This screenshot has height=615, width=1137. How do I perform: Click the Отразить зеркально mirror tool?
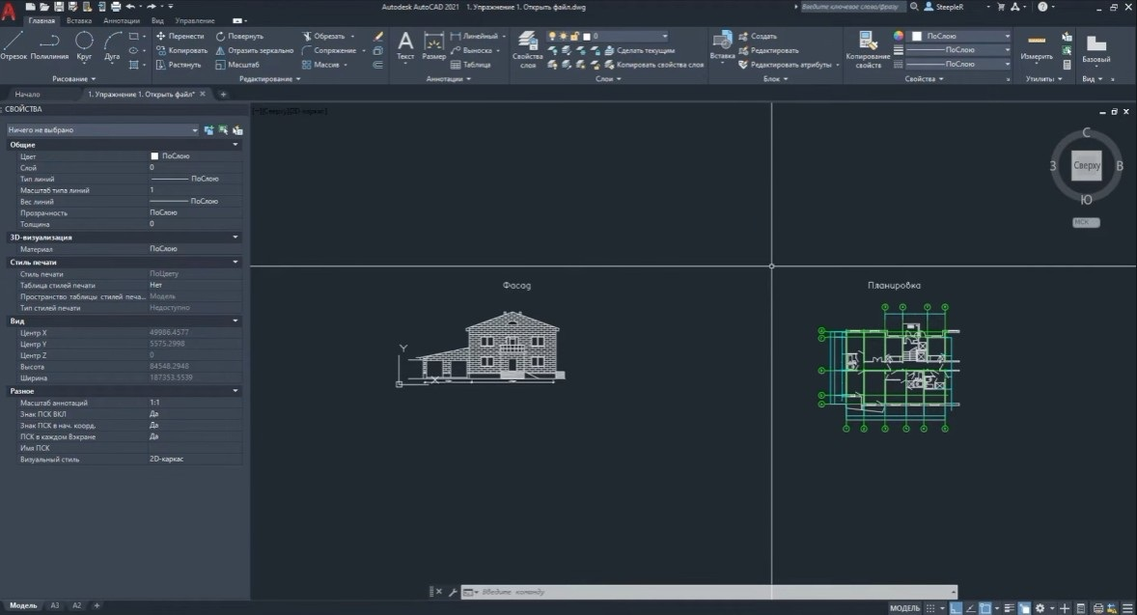pyautogui.click(x=255, y=51)
